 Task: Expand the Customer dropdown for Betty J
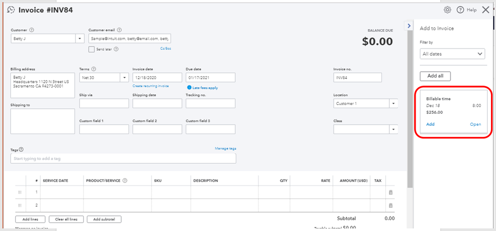80,39
